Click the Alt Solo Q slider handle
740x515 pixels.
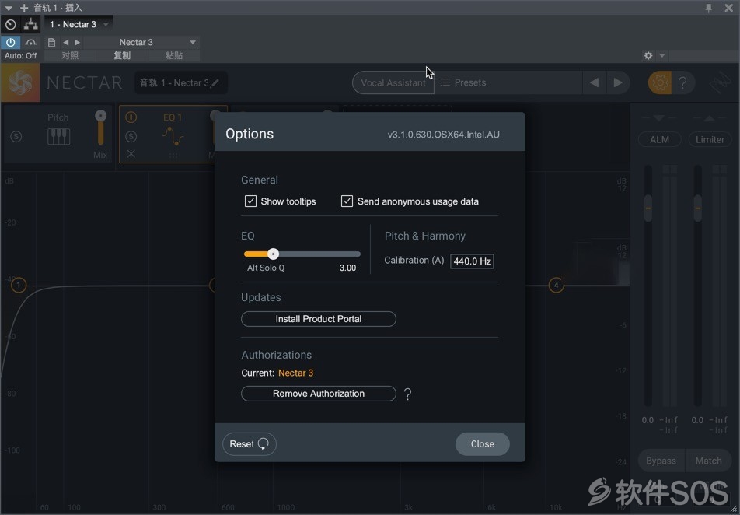pyautogui.click(x=273, y=254)
